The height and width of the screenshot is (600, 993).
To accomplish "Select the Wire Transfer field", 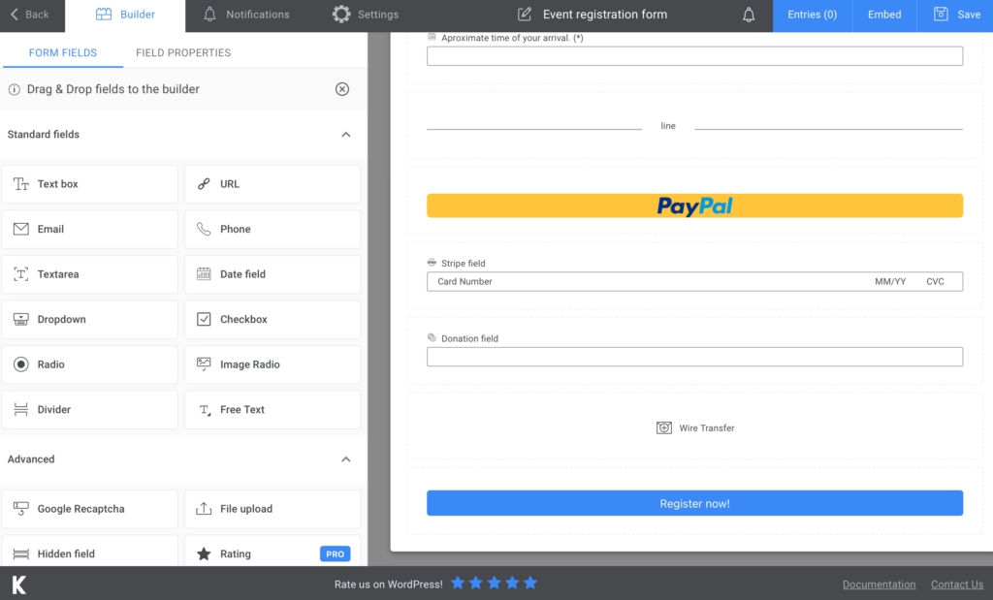I will point(694,427).
